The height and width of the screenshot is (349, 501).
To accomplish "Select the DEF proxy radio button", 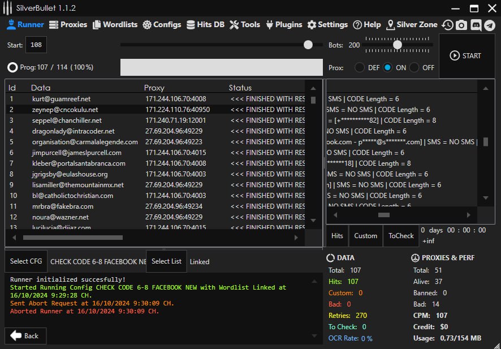I will (x=360, y=67).
